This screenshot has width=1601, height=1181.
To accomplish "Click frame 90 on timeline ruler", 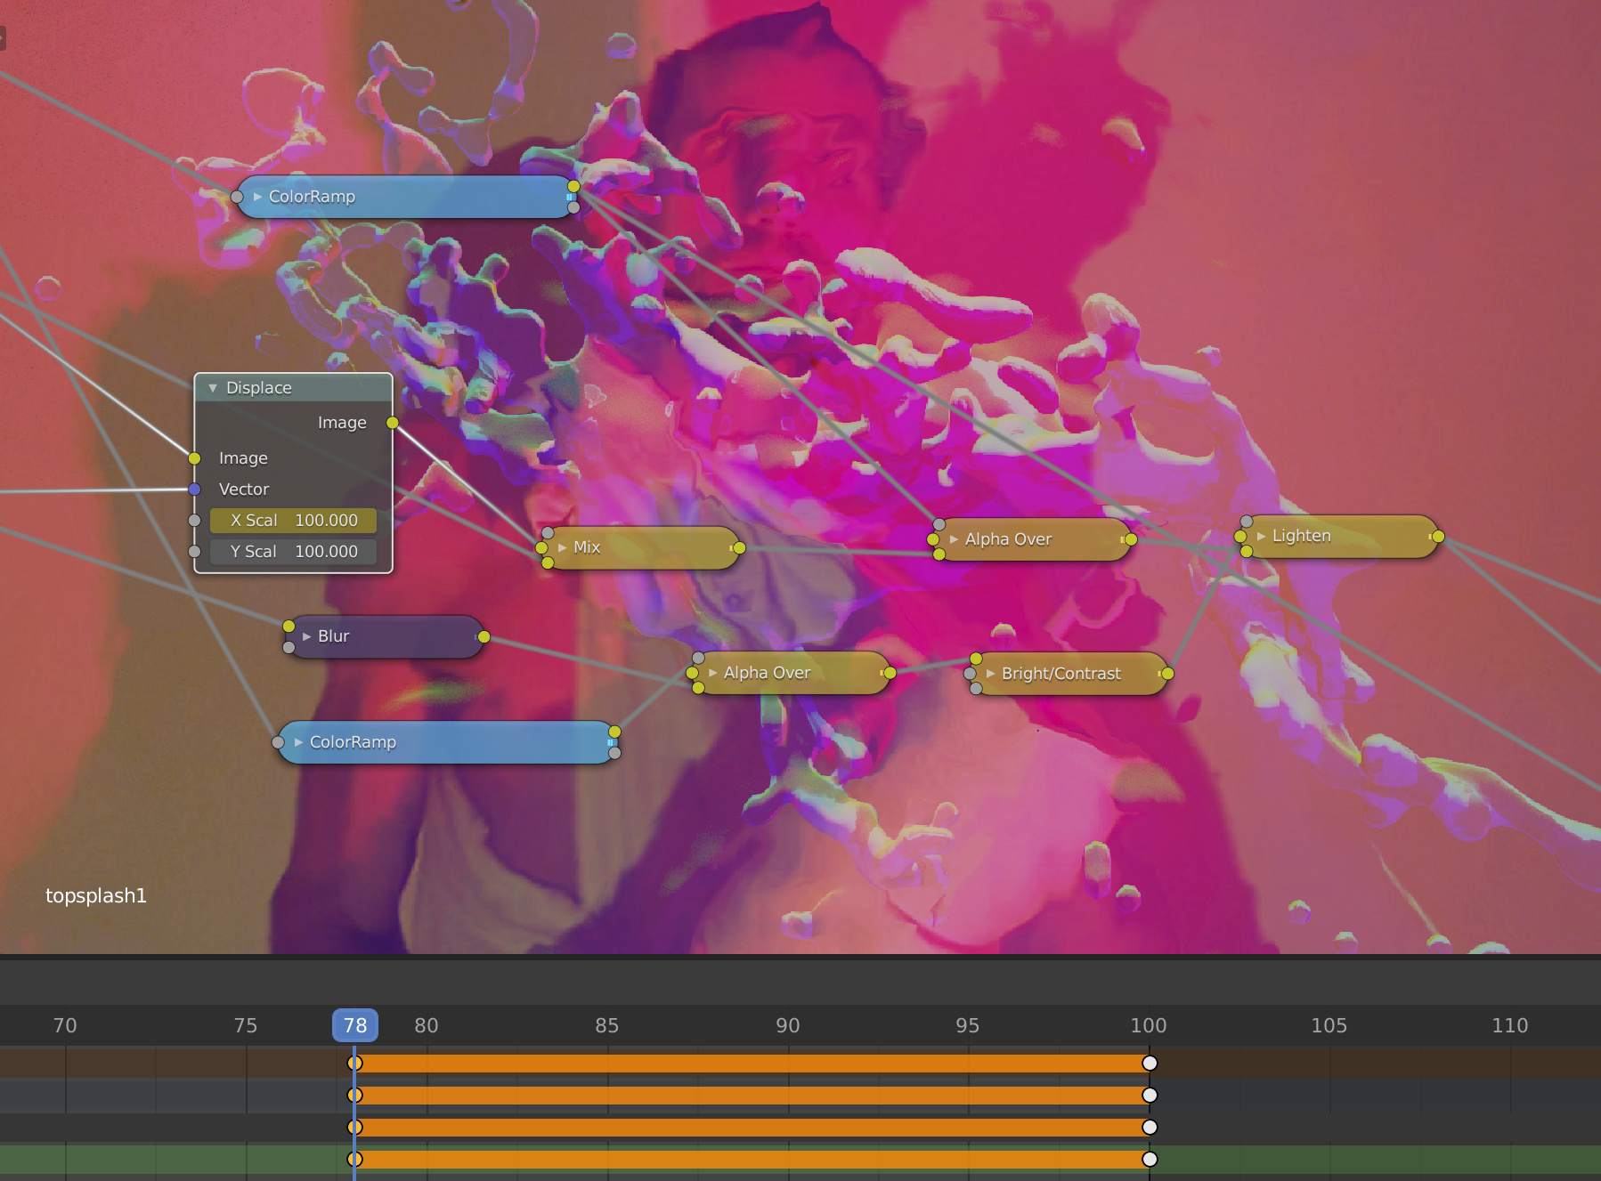I will point(787,1025).
